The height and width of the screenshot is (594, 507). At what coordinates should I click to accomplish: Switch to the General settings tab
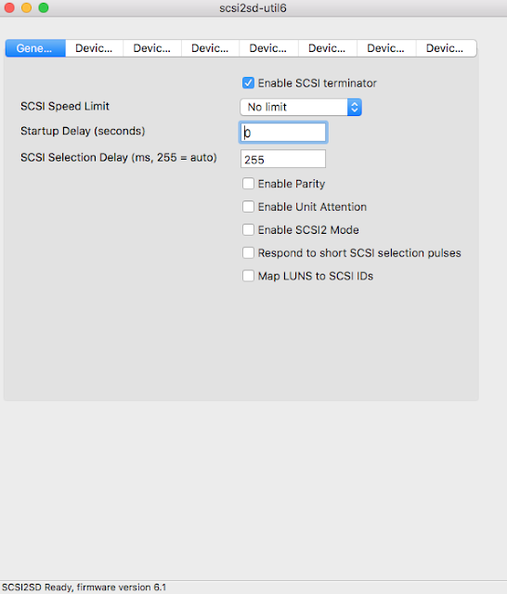pos(35,48)
